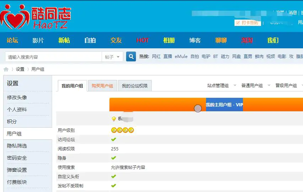Switch to 我的用户组 tab

[72, 86]
